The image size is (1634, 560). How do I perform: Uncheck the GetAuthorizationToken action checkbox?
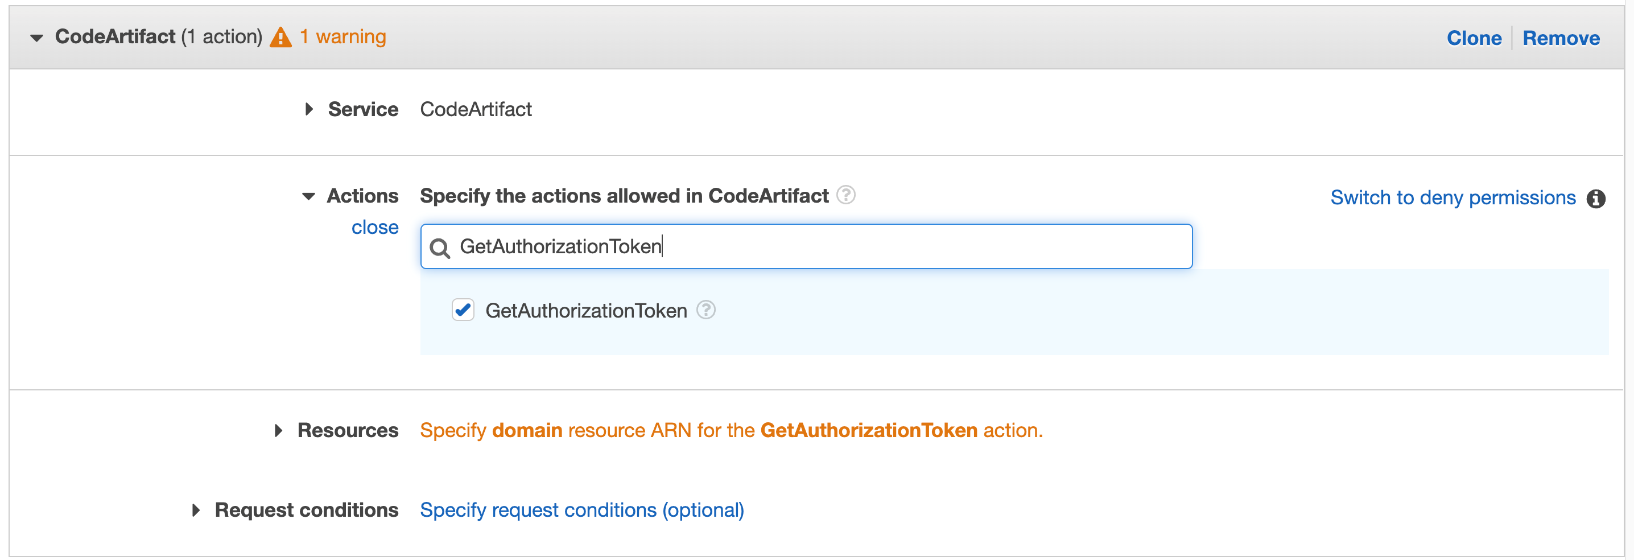(463, 310)
